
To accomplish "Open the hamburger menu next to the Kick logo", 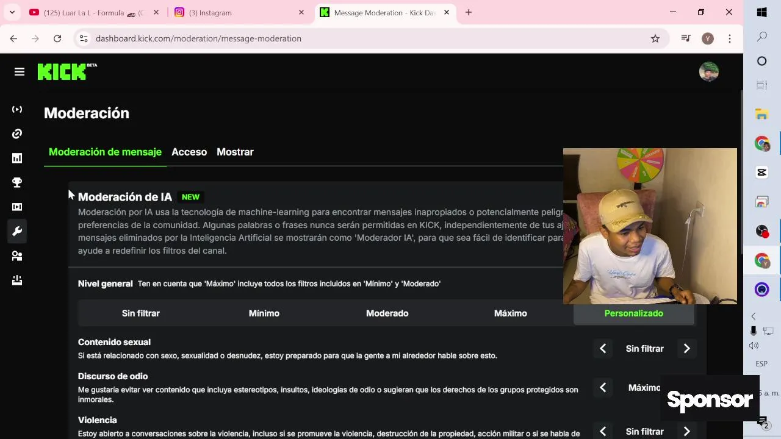I will click(20, 72).
